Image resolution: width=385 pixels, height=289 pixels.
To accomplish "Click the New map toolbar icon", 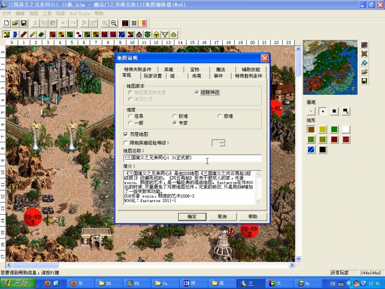I will (x=7, y=23).
